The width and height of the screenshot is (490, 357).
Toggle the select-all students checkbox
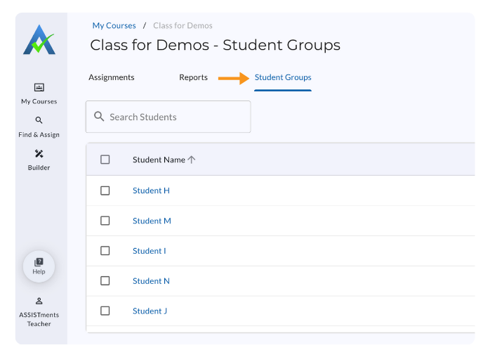tap(105, 160)
